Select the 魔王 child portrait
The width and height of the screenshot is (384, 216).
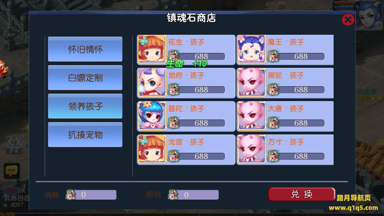coord(251,49)
